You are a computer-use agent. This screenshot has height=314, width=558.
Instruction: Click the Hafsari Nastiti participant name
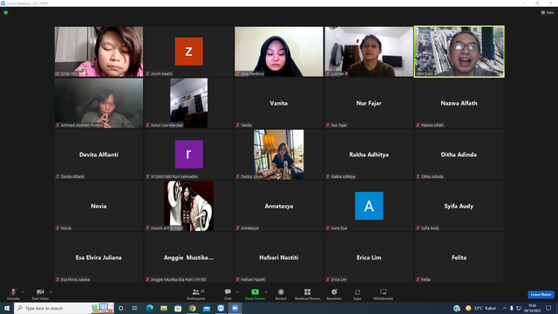pyautogui.click(x=279, y=257)
